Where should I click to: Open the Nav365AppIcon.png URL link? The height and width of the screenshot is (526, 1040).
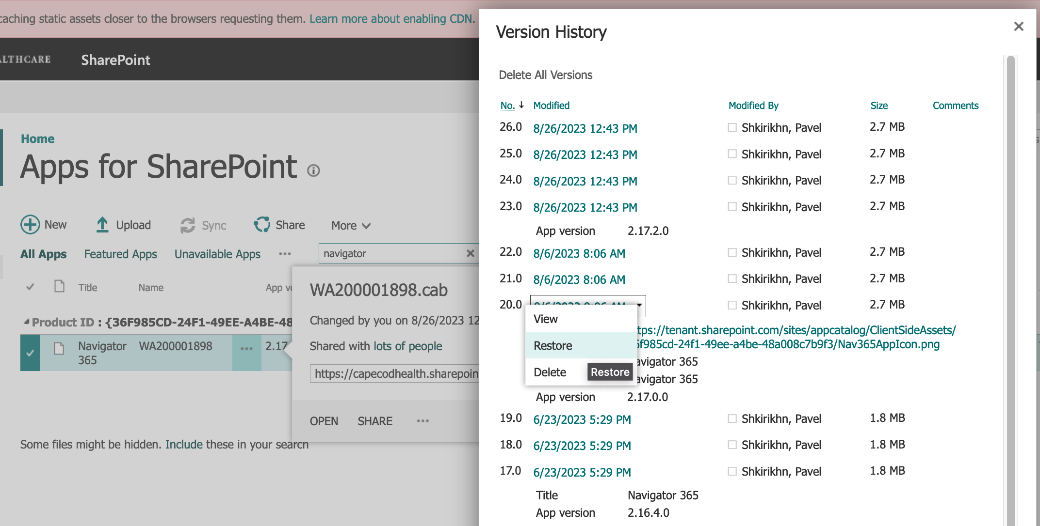(796, 337)
